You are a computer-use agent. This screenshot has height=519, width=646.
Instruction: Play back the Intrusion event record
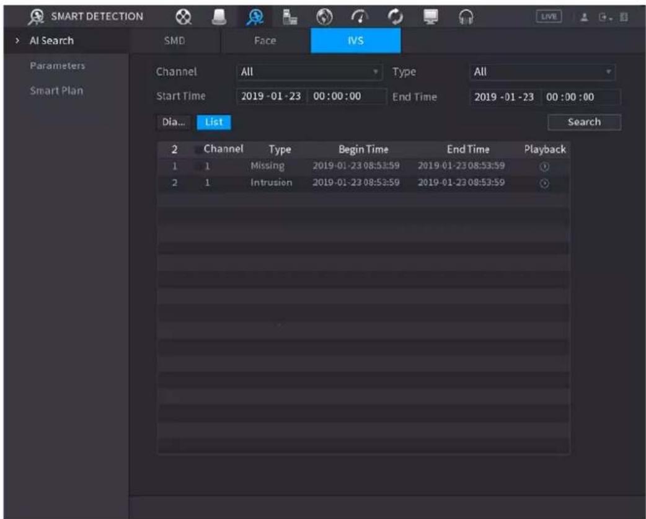(x=544, y=184)
